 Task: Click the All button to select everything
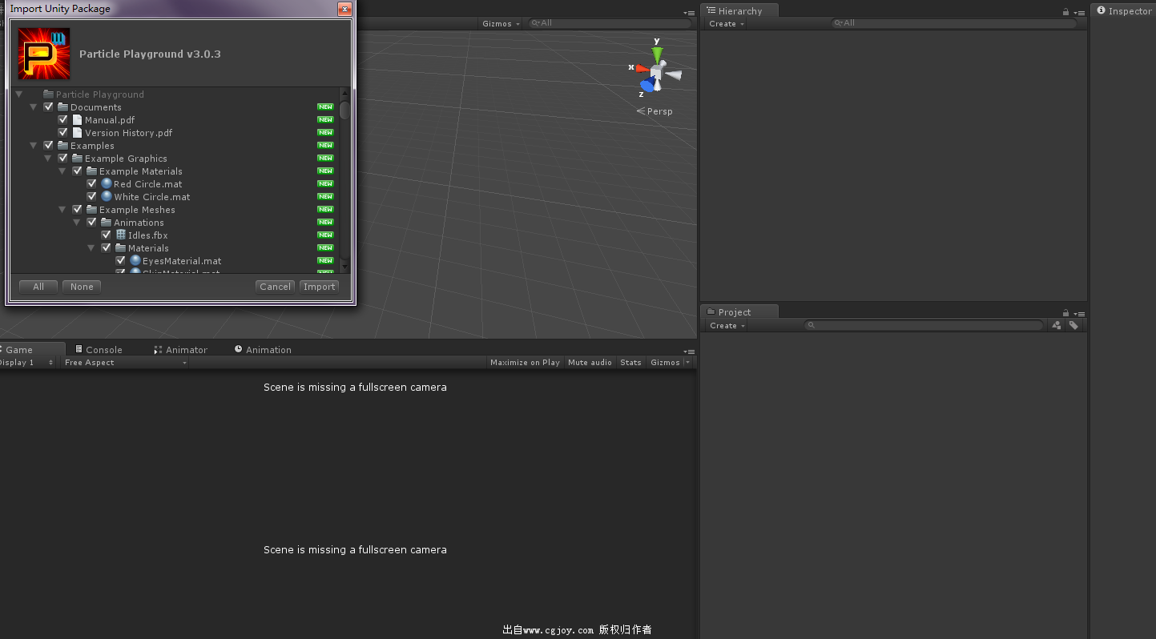(38, 287)
